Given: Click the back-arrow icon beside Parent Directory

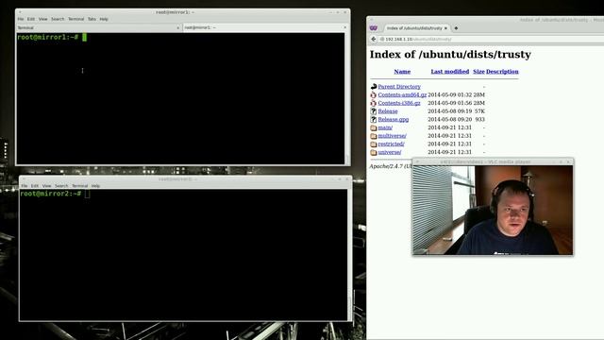Looking at the screenshot, I should click(374, 87).
